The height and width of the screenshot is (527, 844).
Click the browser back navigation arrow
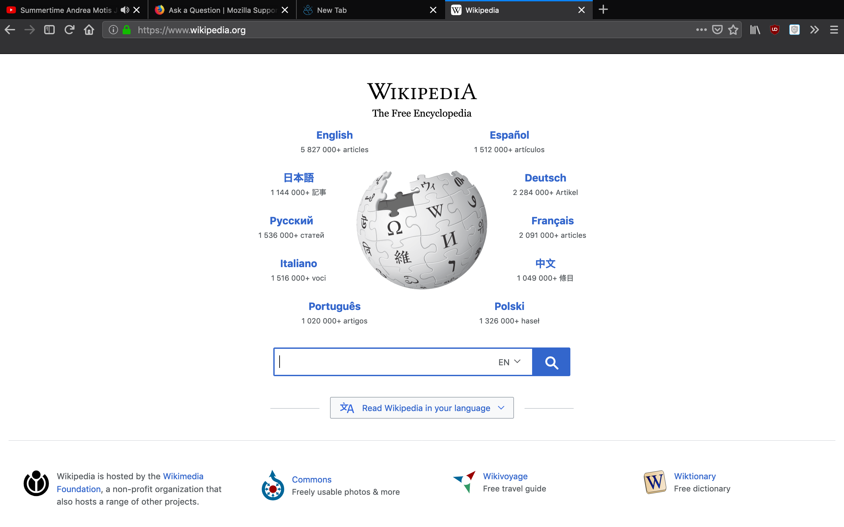click(x=10, y=30)
